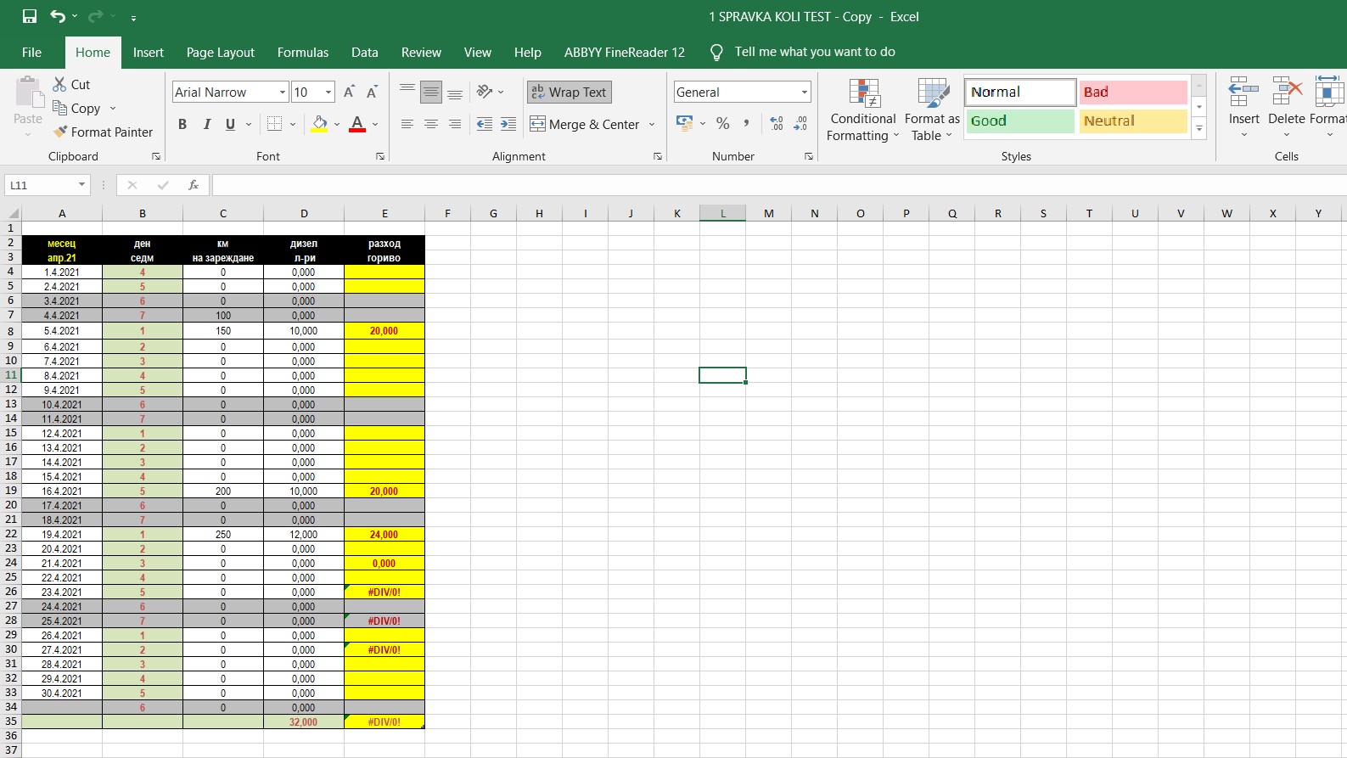
Task: Open the Font dialog launcher
Action: [380, 156]
